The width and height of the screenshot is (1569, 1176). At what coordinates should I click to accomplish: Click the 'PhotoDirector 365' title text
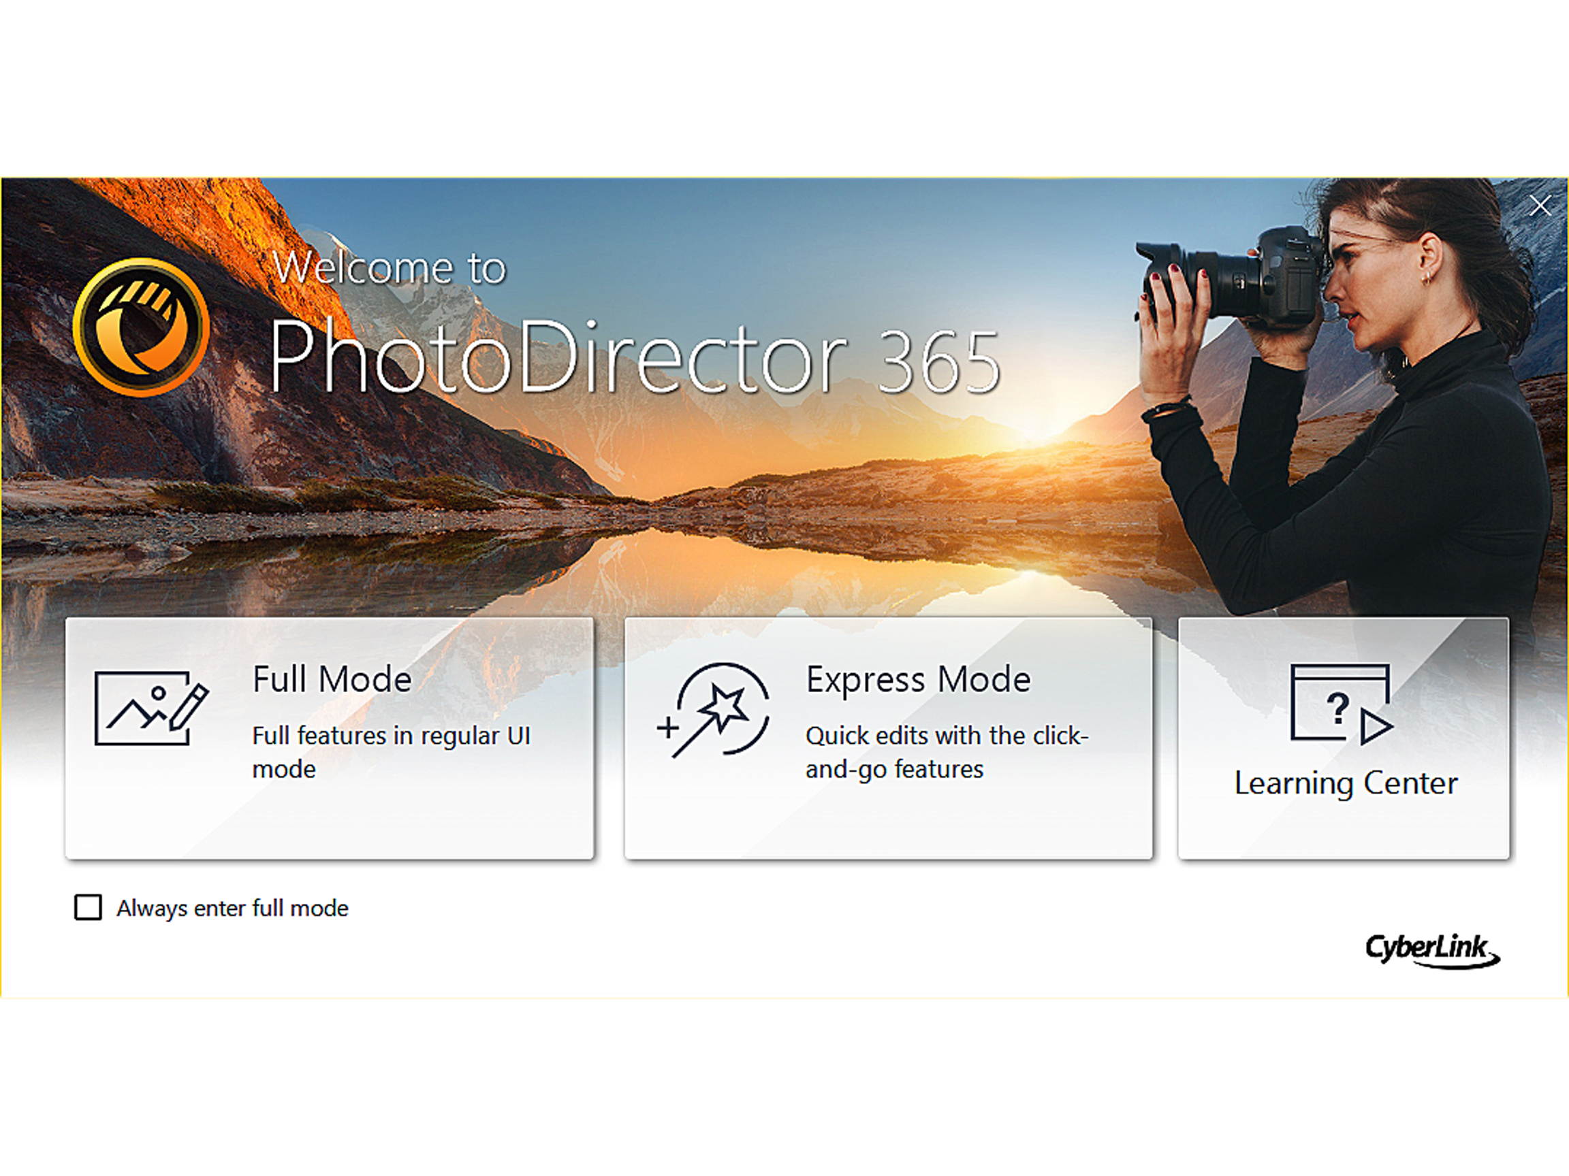(x=633, y=358)
